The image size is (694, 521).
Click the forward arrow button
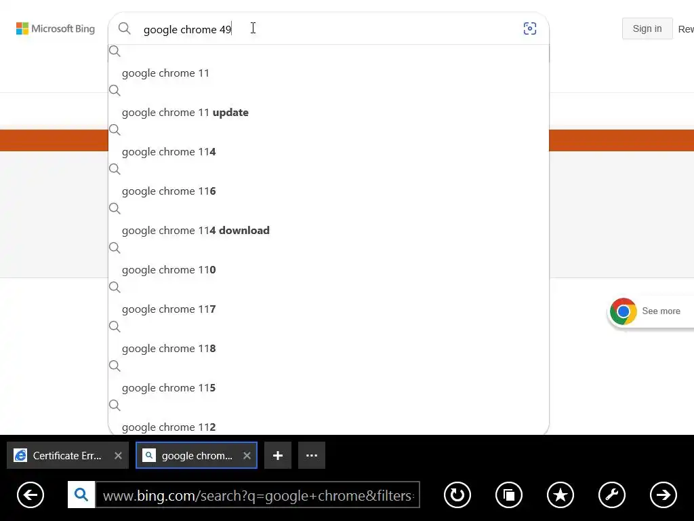663,495
